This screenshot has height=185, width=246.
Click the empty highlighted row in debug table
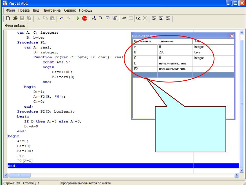pyautogui.click(x=183, y=75)
